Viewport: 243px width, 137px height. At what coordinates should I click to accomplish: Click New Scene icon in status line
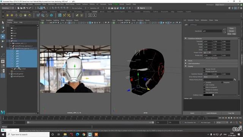pos(18,8)
